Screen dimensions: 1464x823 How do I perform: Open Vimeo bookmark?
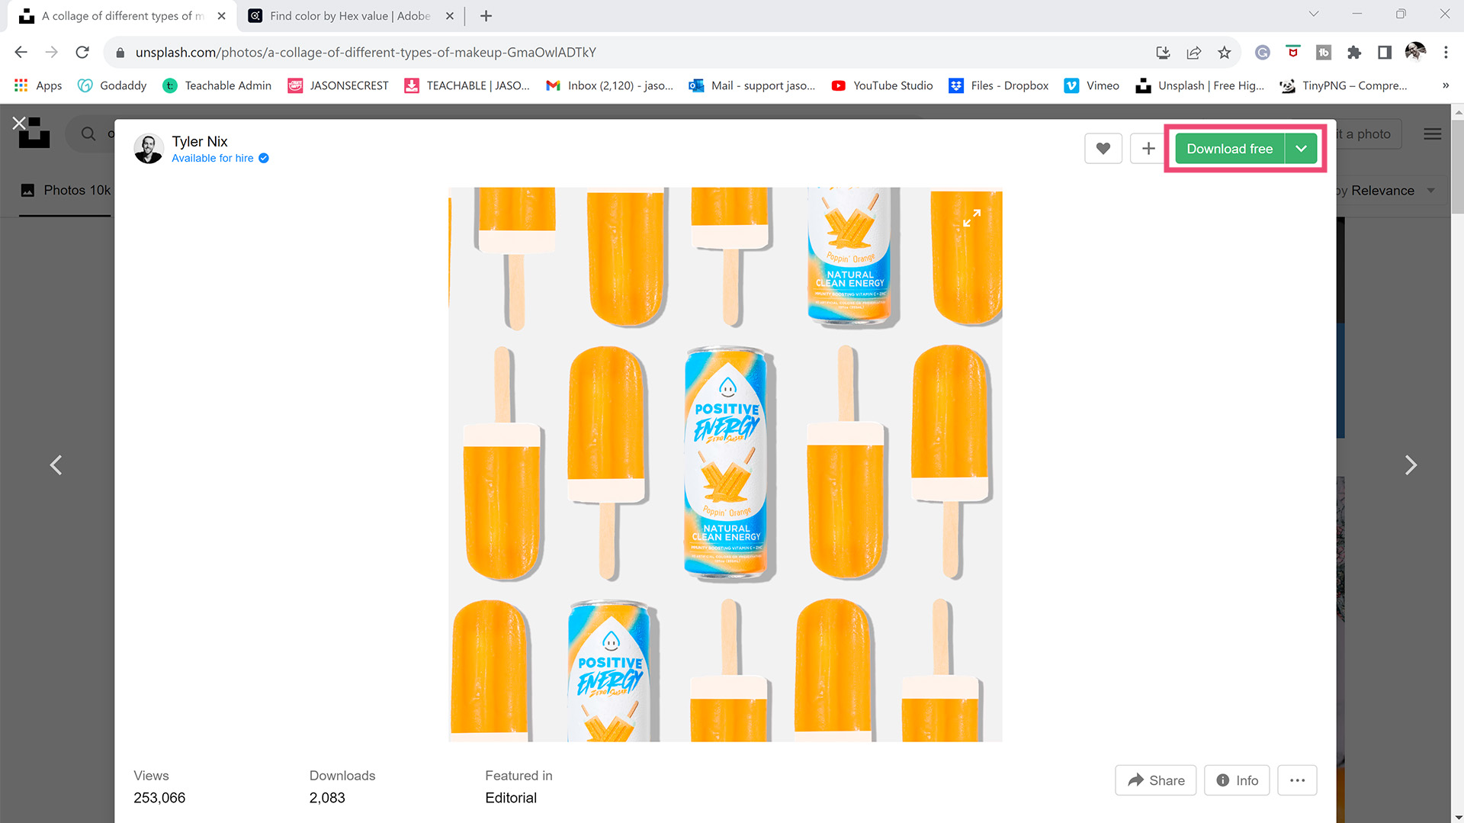click(1092, 85)
